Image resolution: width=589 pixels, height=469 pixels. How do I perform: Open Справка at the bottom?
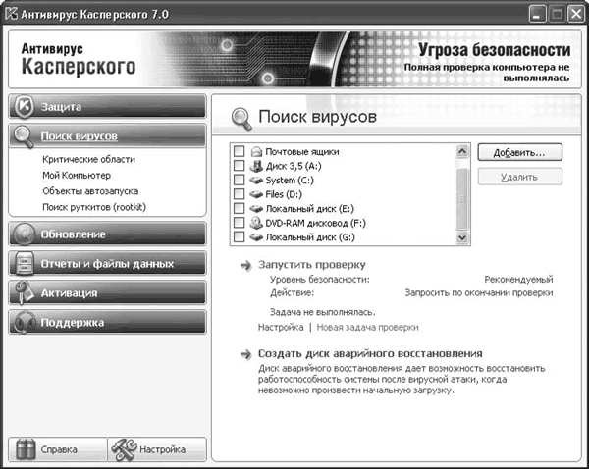point(58,449)
